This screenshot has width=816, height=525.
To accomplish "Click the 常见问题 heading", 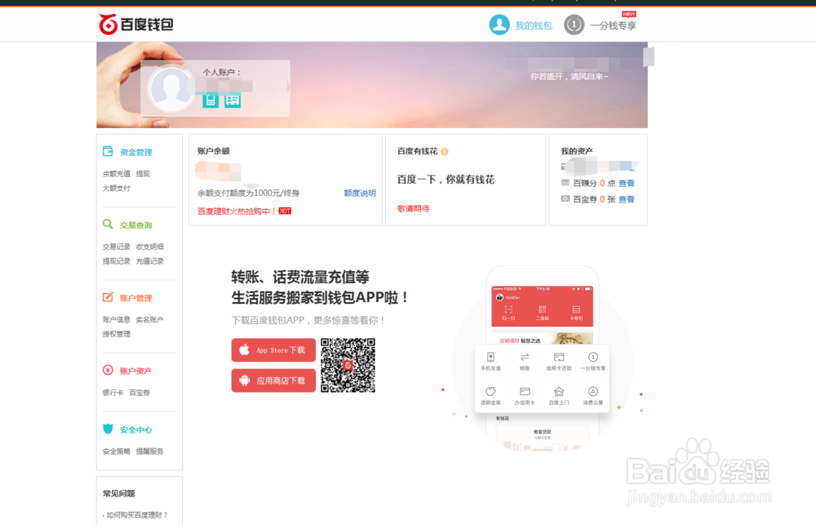I will (118, 493).
